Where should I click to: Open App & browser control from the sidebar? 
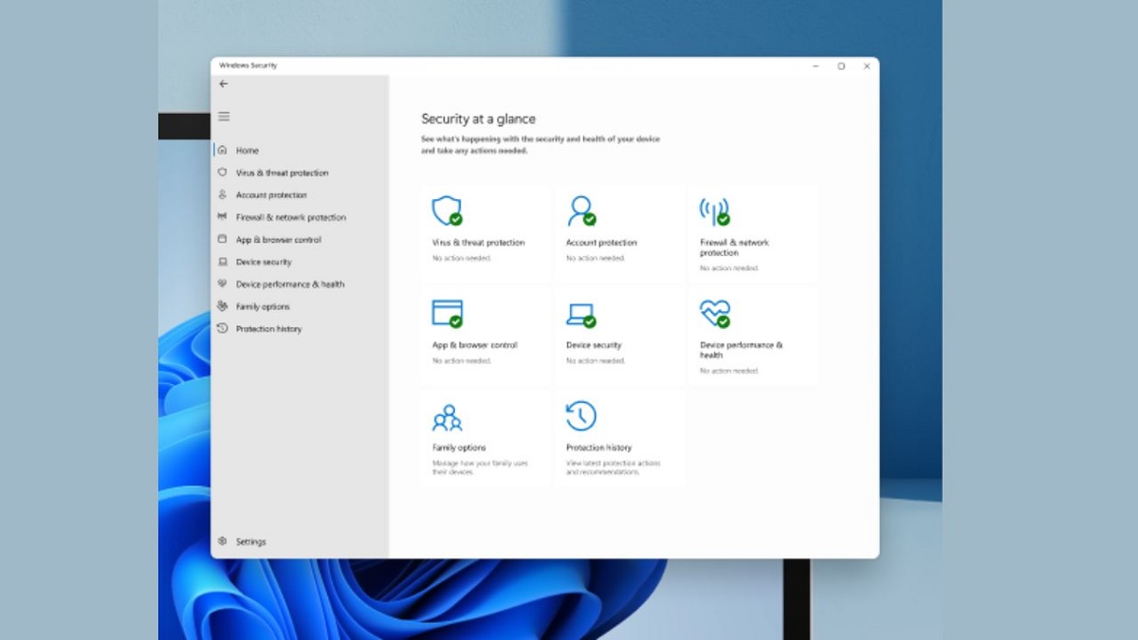point(279,240)
